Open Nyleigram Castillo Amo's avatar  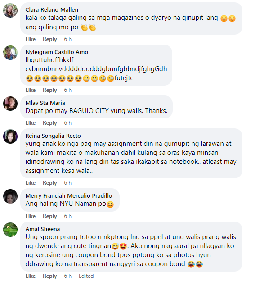coord(10,53)
